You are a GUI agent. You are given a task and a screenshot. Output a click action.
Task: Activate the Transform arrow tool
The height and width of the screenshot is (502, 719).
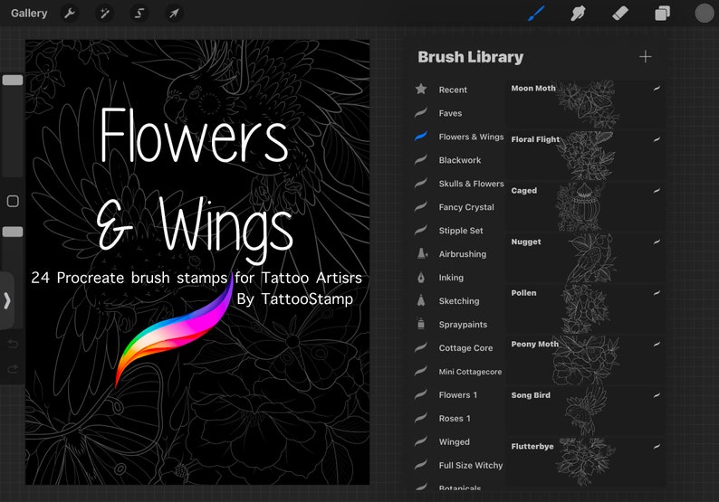pyautogui.click(x=174, y=14)
